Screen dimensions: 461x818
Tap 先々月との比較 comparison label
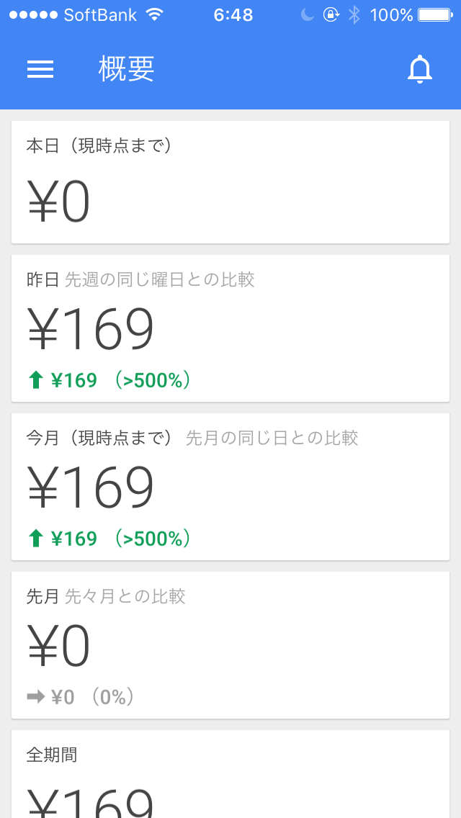pos(125,596)
